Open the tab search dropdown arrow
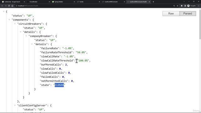 [184, 2]
